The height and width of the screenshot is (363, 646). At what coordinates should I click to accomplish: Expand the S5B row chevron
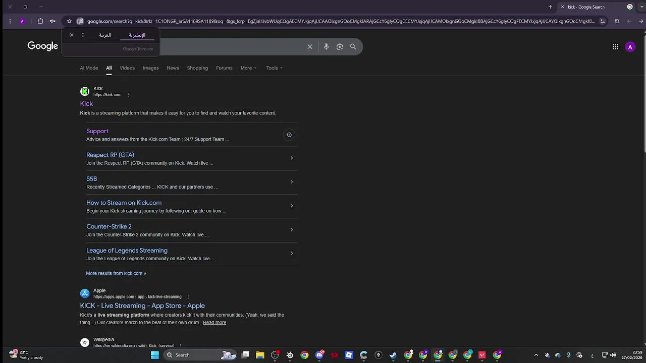click(x=291, y=182)
